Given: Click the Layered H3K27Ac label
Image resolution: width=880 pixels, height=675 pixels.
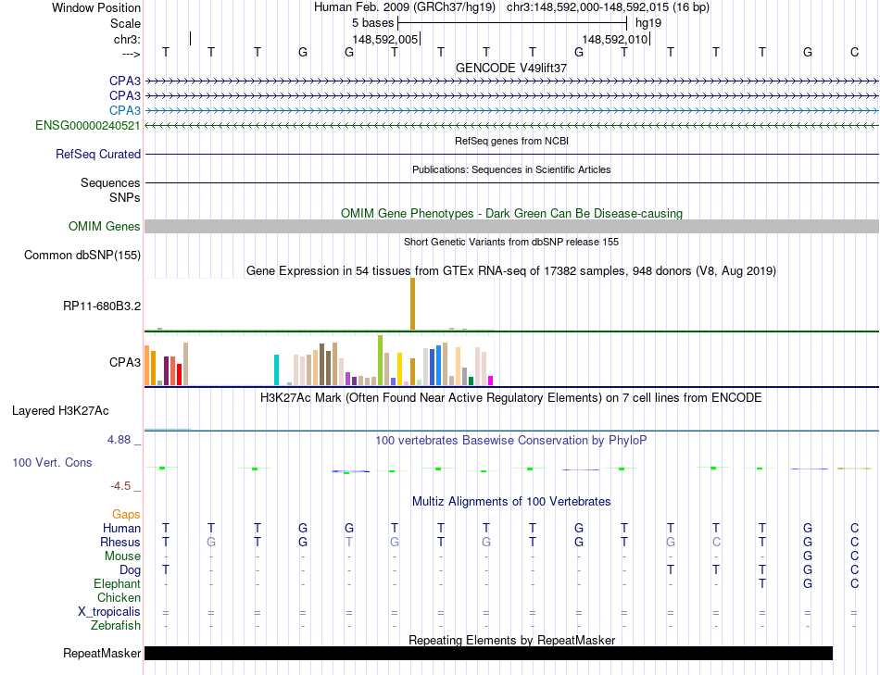Looking at the screenshot, I should [60, 411].
